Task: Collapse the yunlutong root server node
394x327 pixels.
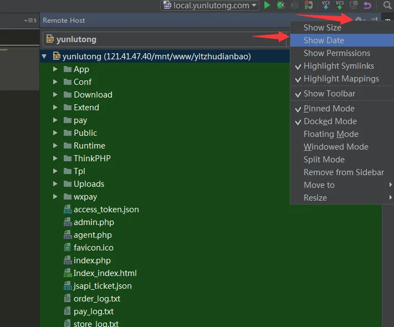Action: (x=44, y=57)
